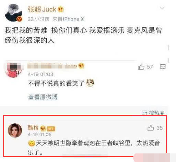This screenshot has width=176, height=162.
Task: Open the 张超Juck username link
Action: coord(42,9)
